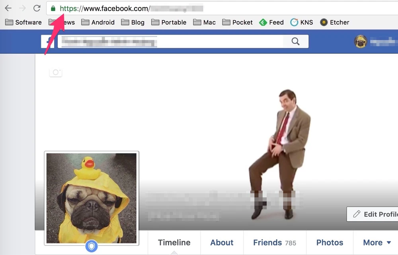The width and height of the screenshot is (398, 255).
Task: Click the Facebook search magnifier icon
Action: pyautogui.click(x=295, y=41)
